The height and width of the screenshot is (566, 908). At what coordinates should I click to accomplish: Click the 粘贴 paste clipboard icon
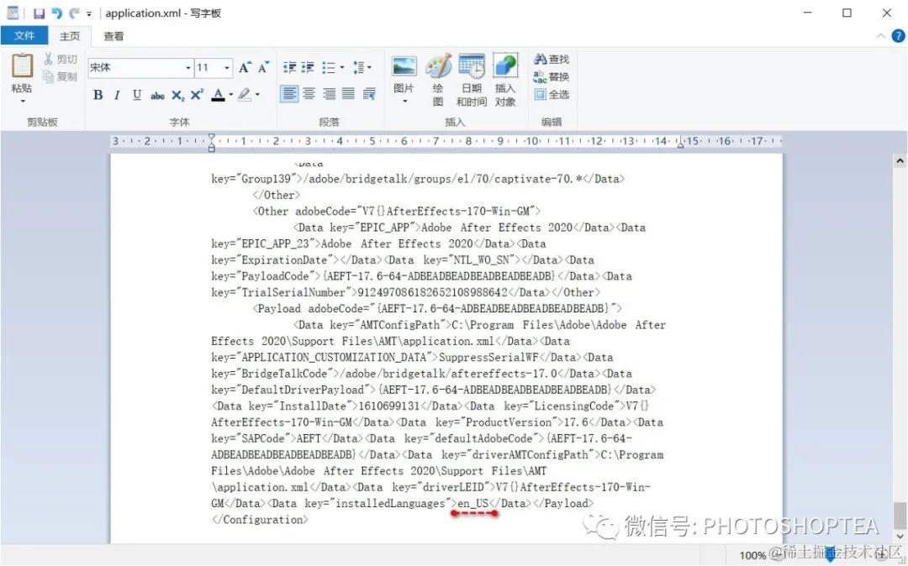(x=22, y=66)
